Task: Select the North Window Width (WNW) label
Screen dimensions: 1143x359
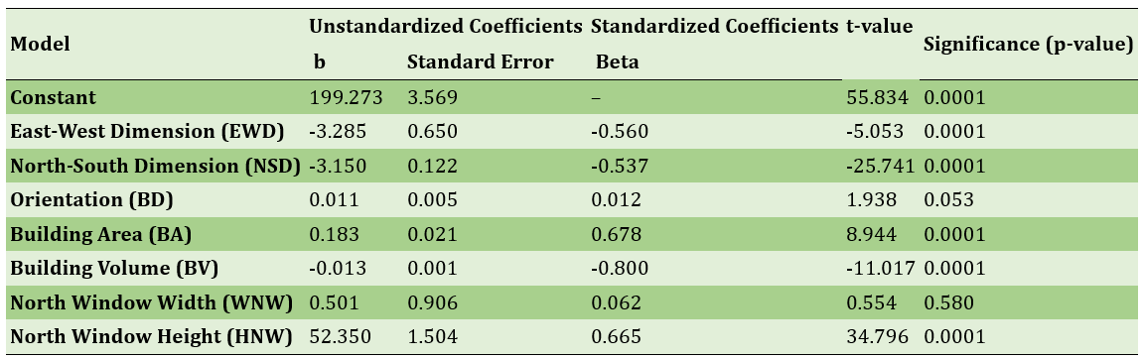Action: [152, 302]
